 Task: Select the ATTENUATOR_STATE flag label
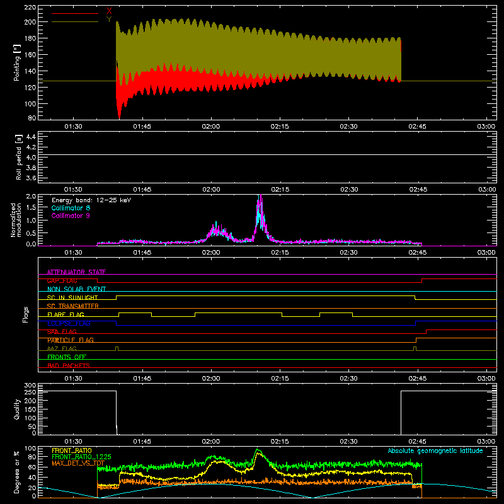76,272
